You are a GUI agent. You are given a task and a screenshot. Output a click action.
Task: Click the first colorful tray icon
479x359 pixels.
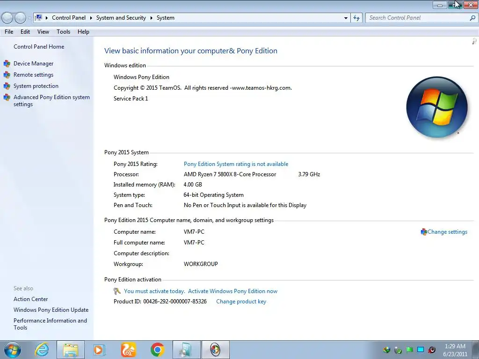pos(387,350)
